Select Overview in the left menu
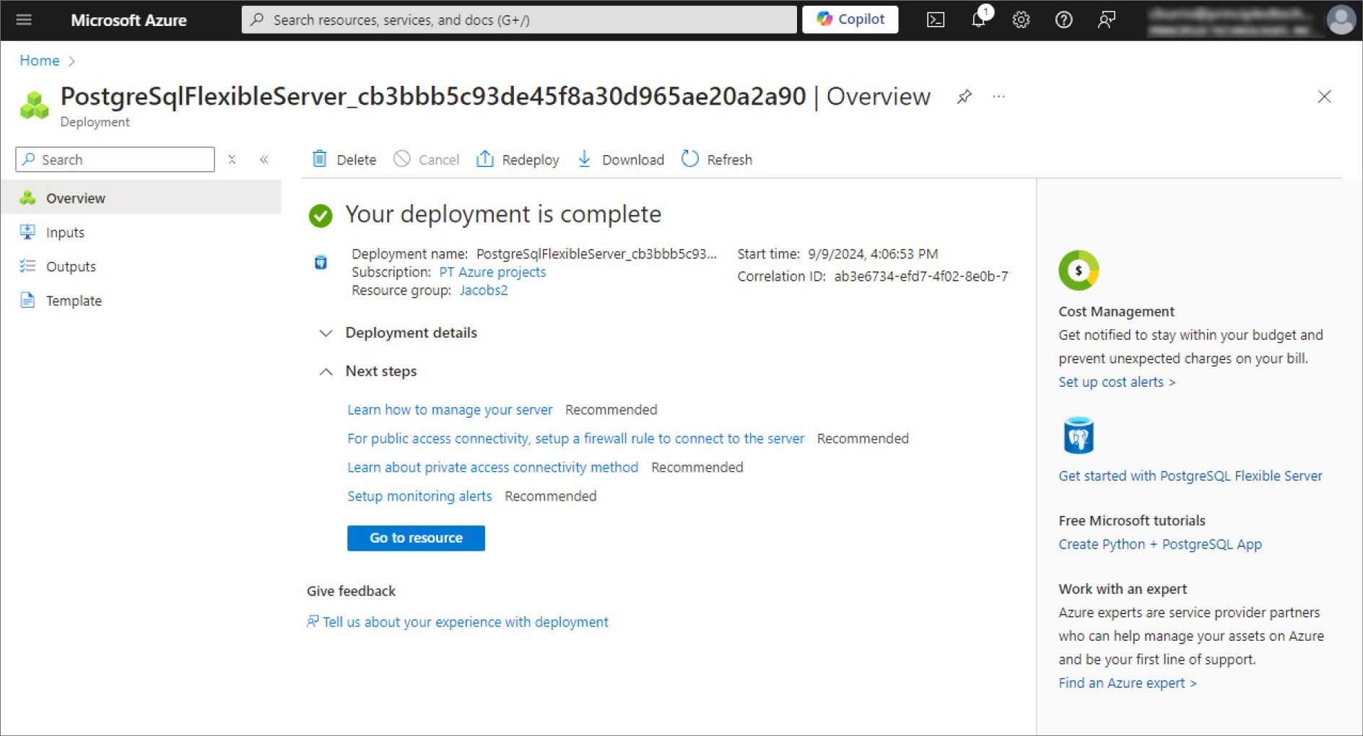1363x736 pixels. (141, 198)
